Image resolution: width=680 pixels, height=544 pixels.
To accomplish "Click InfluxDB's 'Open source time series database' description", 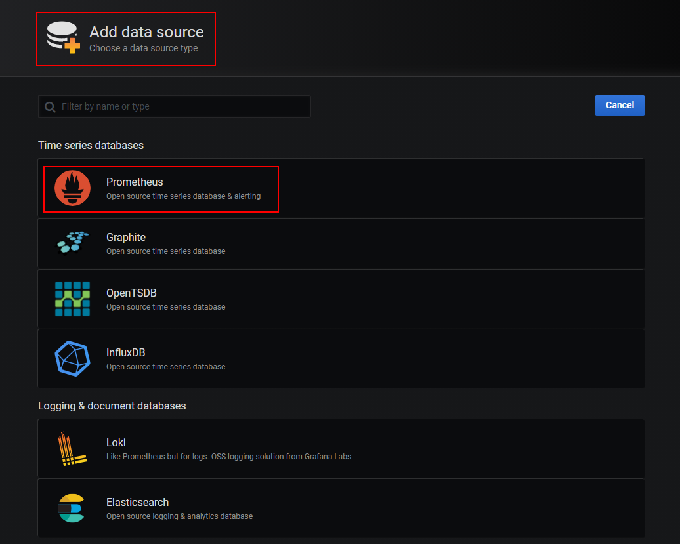I will point(165,367).
